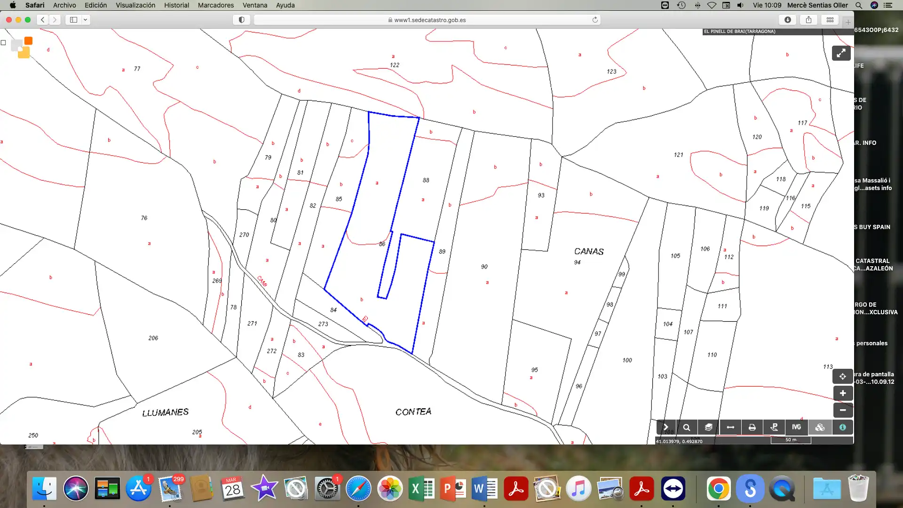Viewport: 903px width, 508px height.
Task: Toggle the 3D cubes view button
Action: pos(820,427)
